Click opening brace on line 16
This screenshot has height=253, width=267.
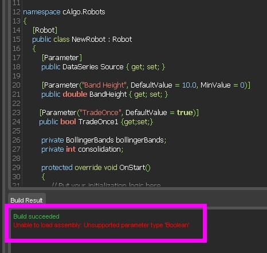point(34,49)
